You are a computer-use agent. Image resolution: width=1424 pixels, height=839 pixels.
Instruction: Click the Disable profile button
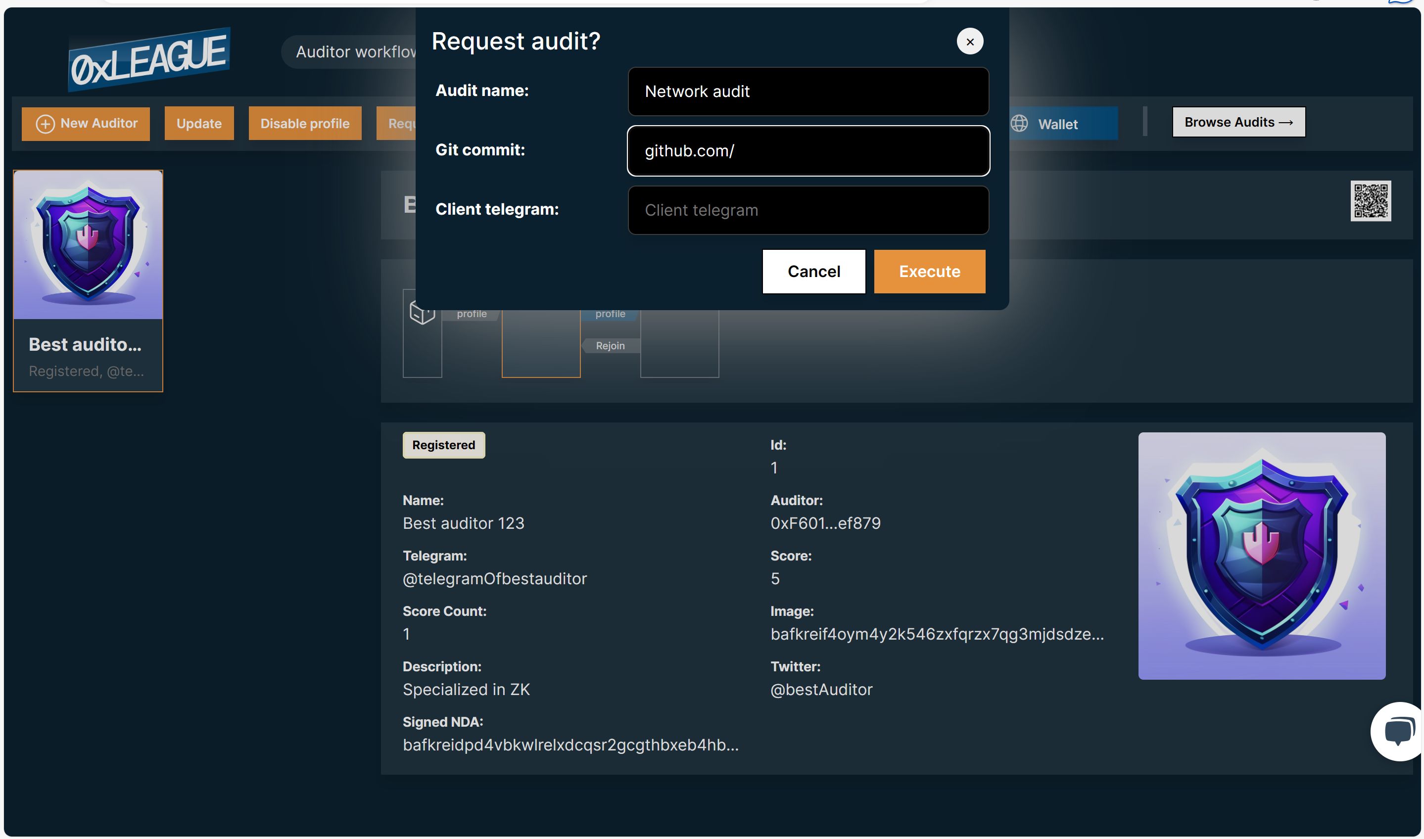tap(305, 123)
